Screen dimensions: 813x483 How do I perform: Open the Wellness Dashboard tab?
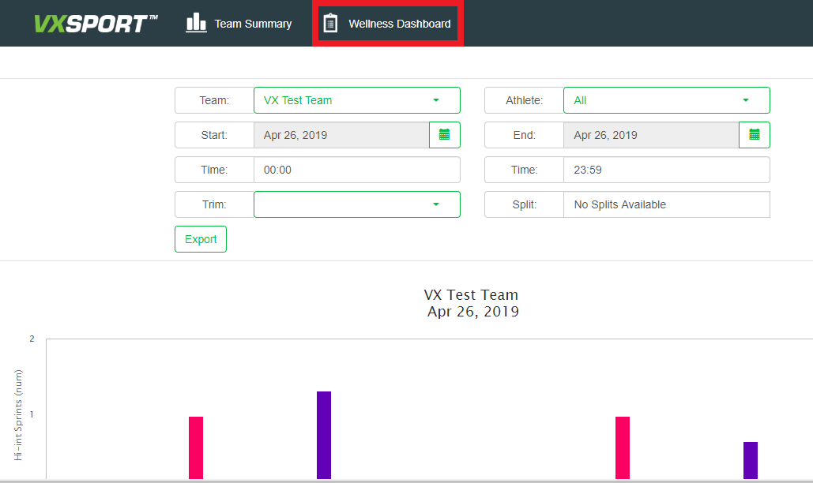pyautogui.click(x=387, y=24)
